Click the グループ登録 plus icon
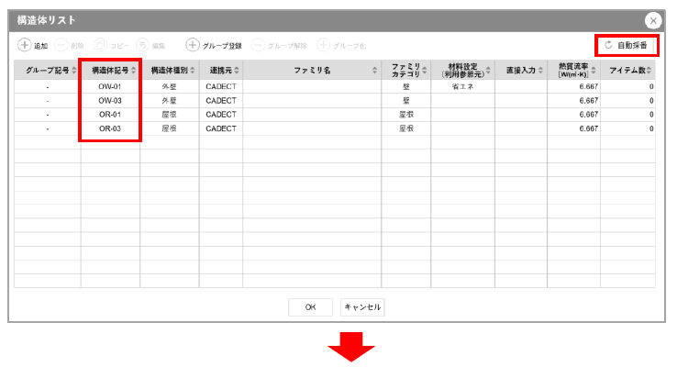 (x=192, y=44)
